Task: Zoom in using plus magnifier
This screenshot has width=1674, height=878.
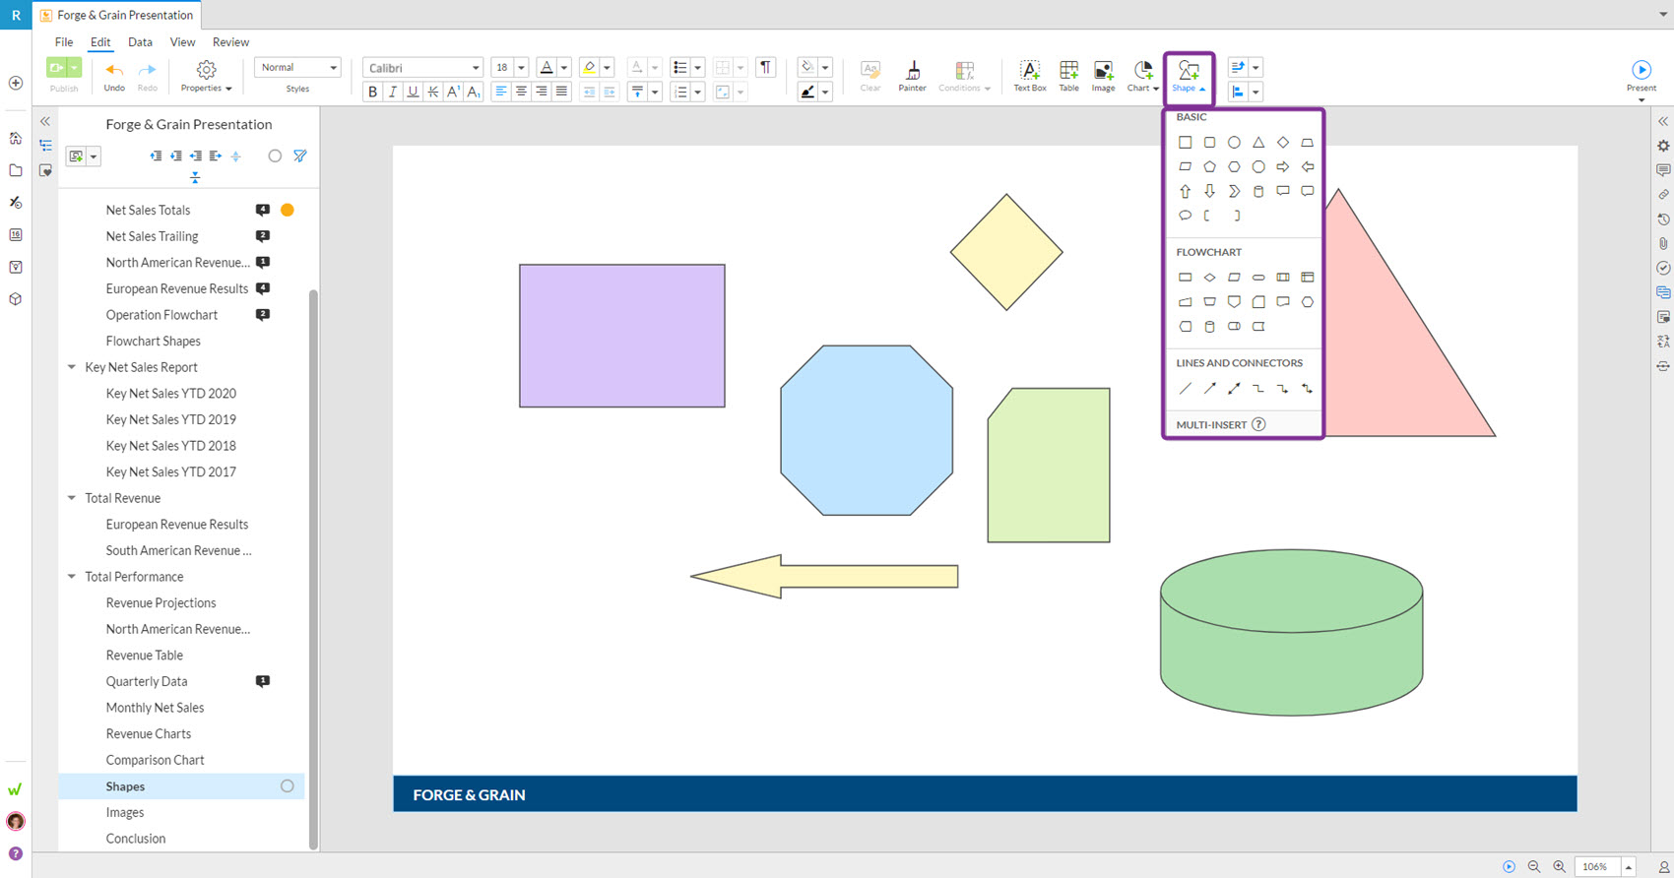Action: tap(1560, 867)
